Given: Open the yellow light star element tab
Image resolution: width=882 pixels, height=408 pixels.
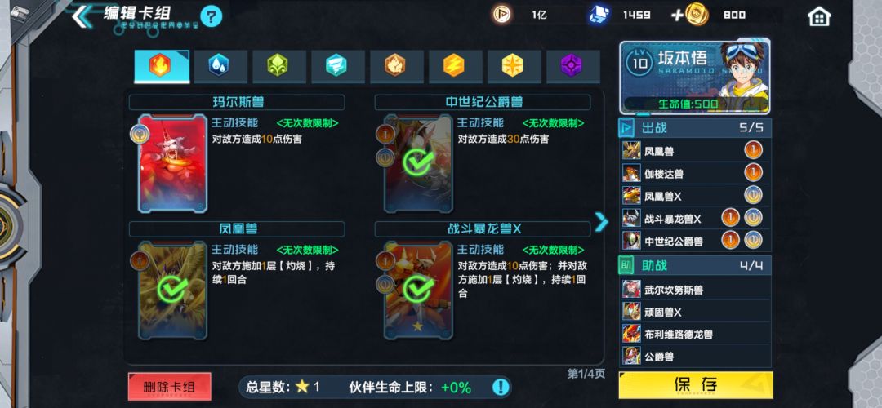Looking at the screenshot, I should [514, 66].
